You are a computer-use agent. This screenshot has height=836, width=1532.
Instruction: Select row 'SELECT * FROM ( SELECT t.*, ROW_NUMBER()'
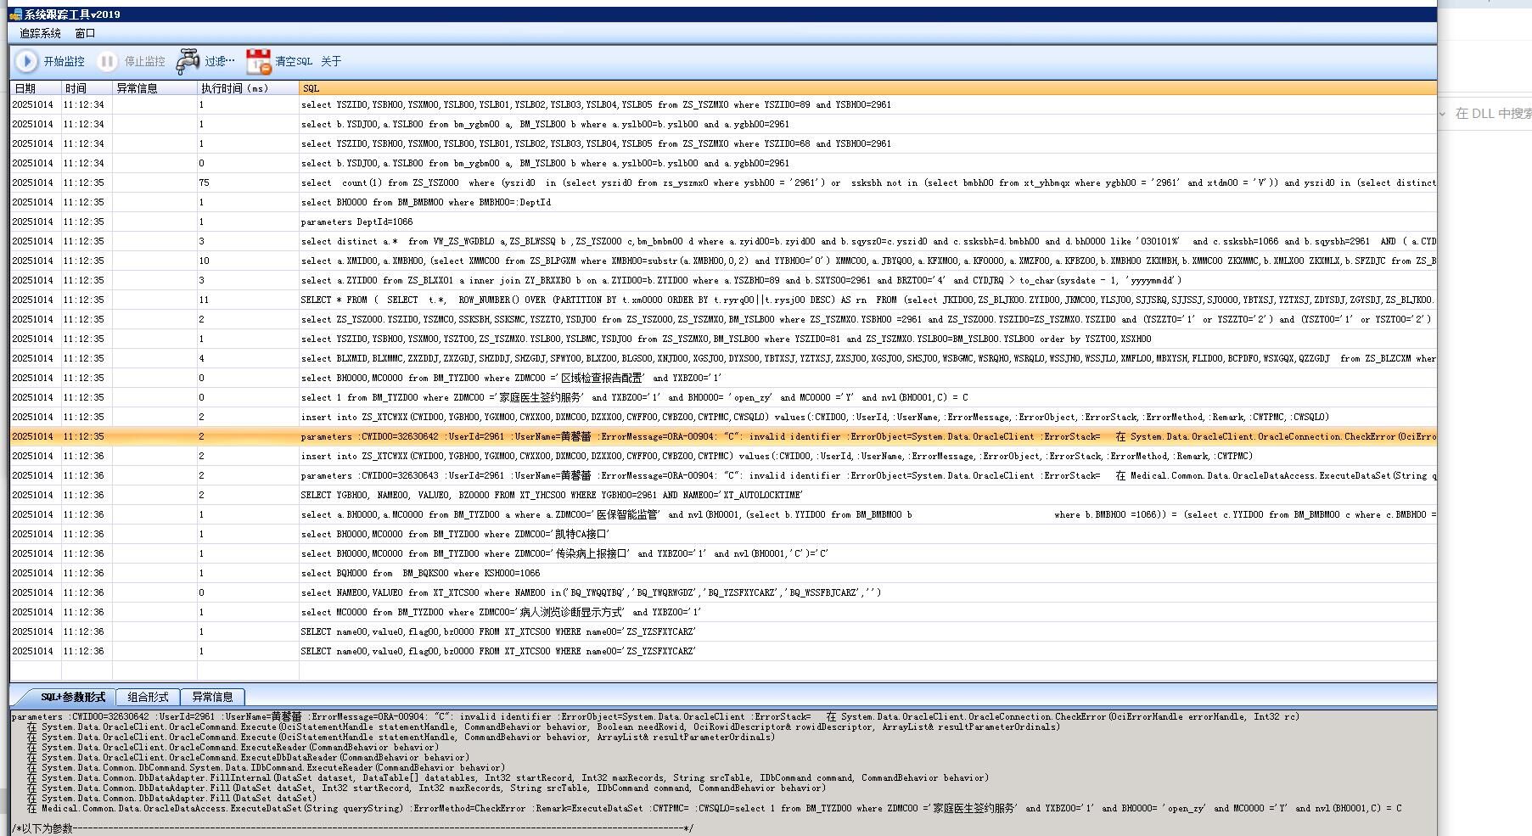pos(723,300)
